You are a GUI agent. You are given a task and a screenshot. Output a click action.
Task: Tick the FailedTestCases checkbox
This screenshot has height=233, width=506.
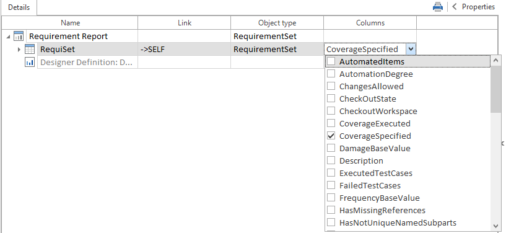click(331, 185)
